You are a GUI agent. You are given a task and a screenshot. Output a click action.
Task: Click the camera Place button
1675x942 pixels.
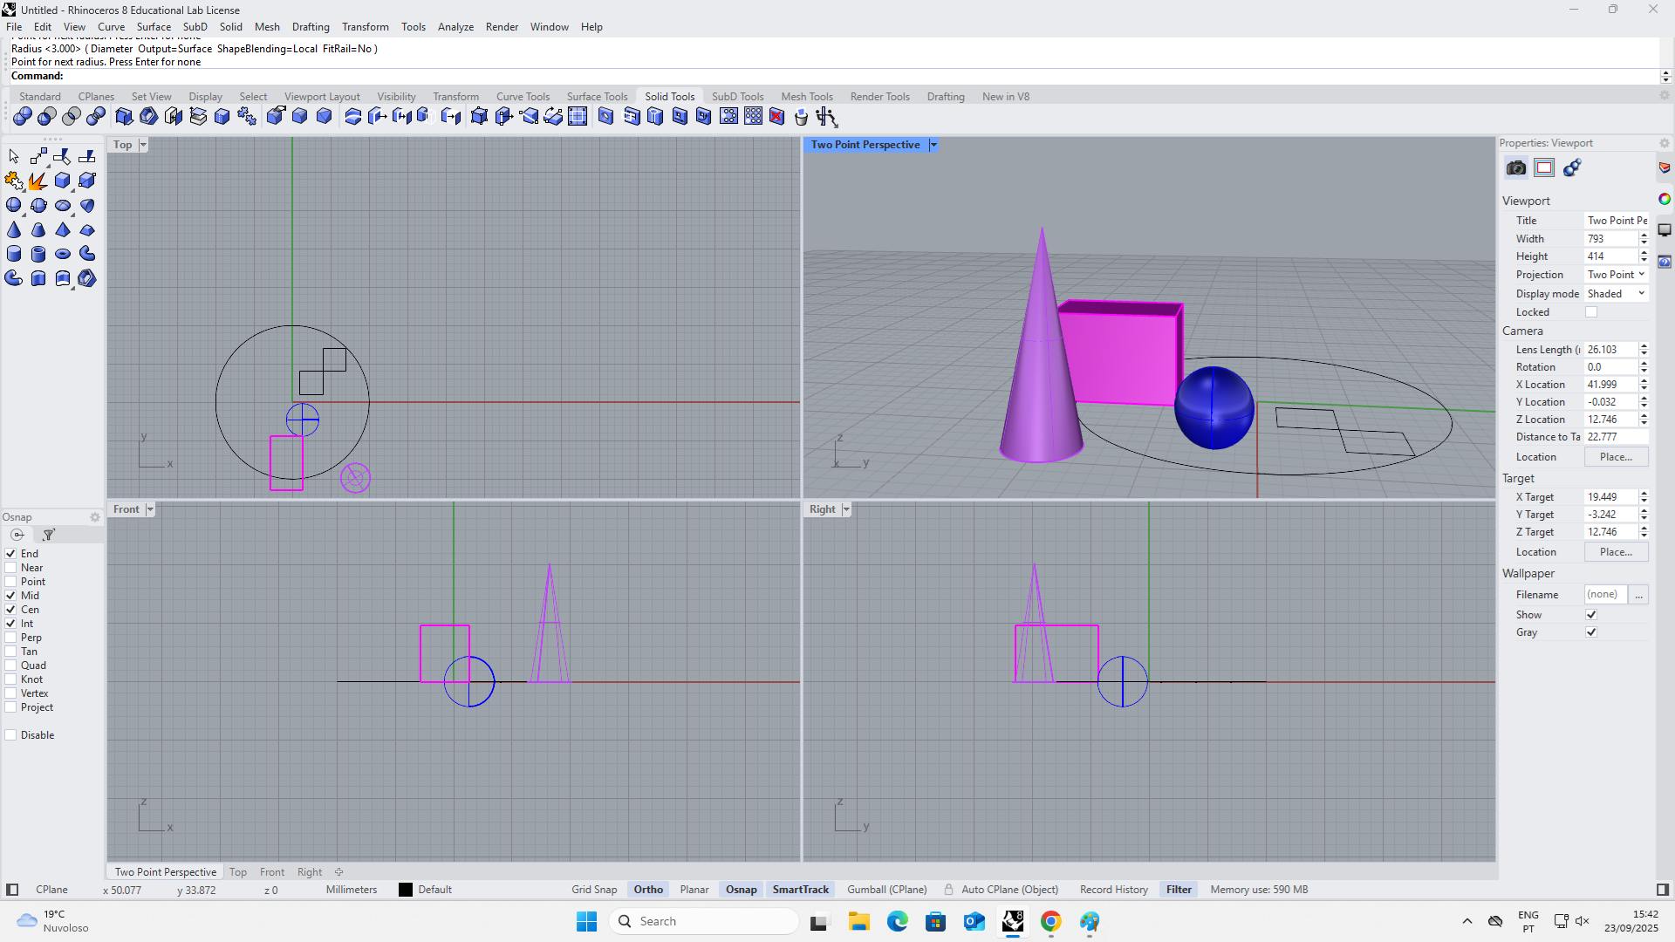point(1616,456)
